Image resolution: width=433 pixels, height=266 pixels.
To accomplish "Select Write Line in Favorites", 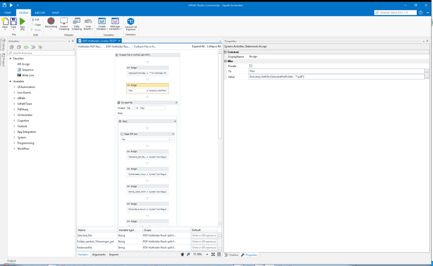I will [x=26, y=75].
